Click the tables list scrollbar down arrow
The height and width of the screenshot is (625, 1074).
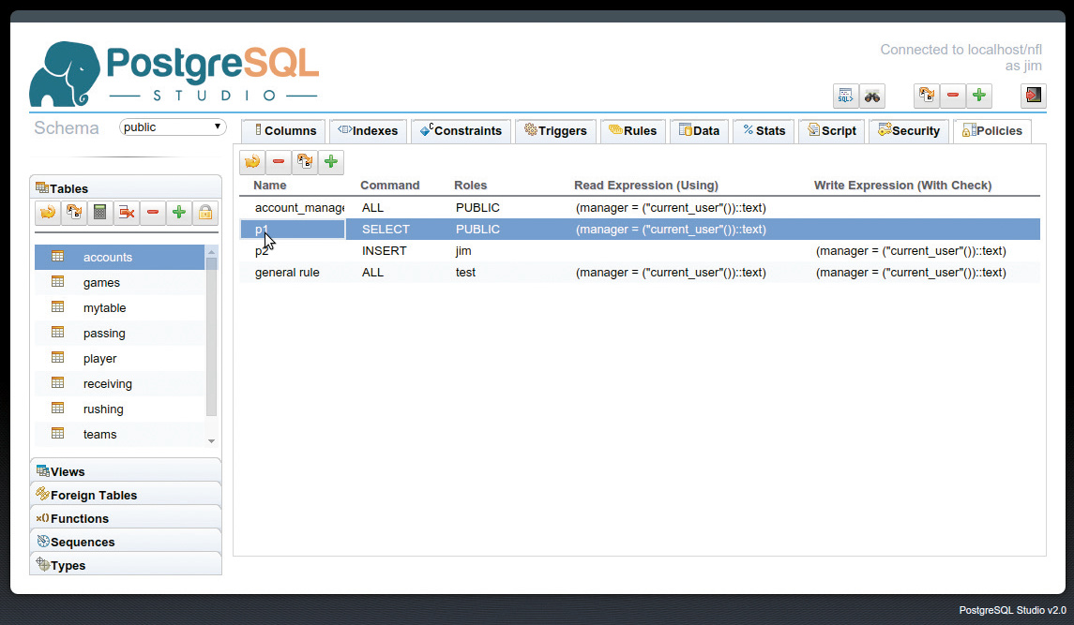[211, 440]
